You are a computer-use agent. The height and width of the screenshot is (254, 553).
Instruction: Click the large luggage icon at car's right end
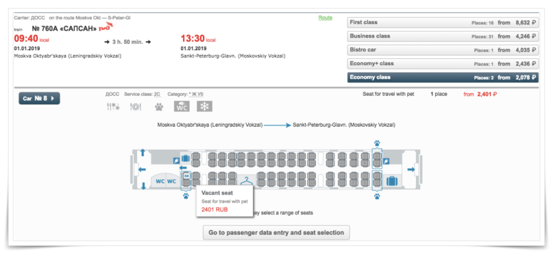click(392, 181)
